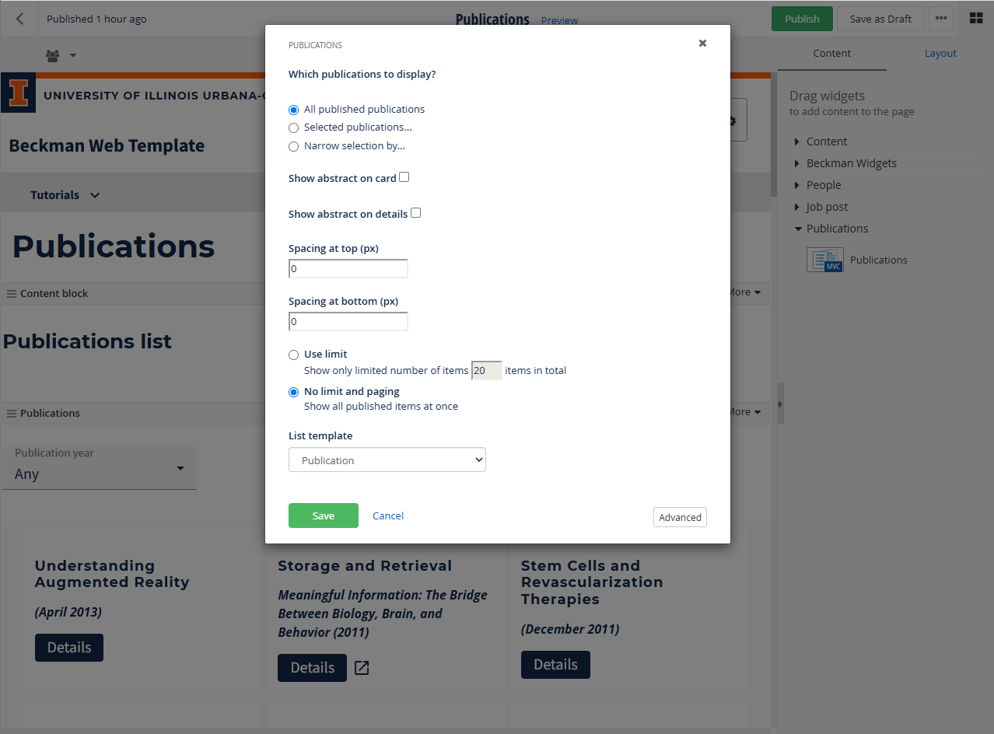Open the Advanced settings
Viewport: 994px width, 734px height.
point(680,517)
